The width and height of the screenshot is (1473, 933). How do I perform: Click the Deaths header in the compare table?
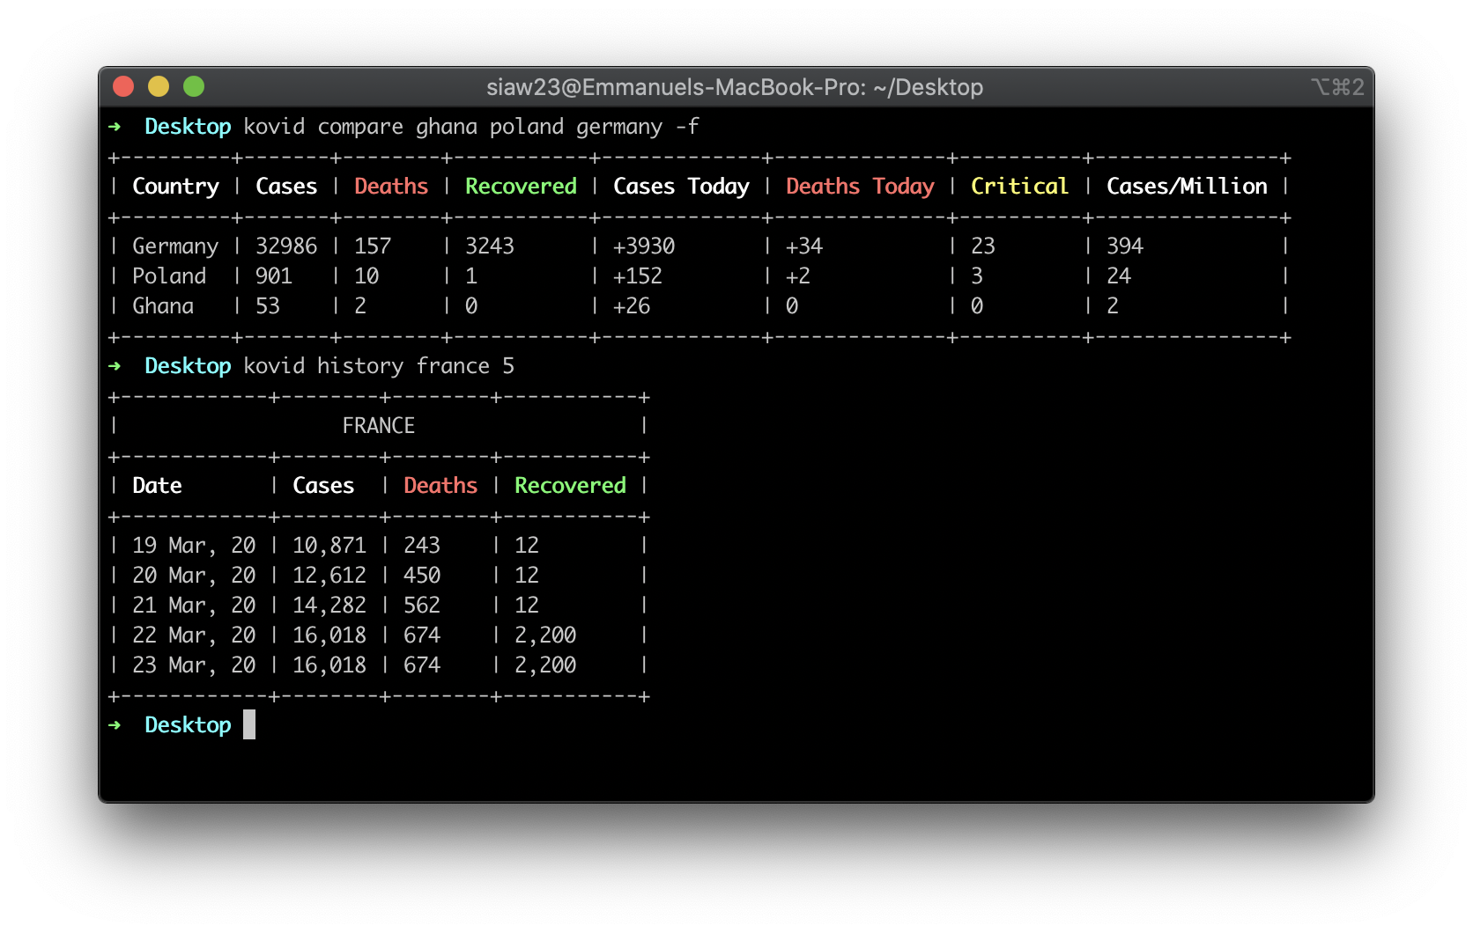[391, 187]
